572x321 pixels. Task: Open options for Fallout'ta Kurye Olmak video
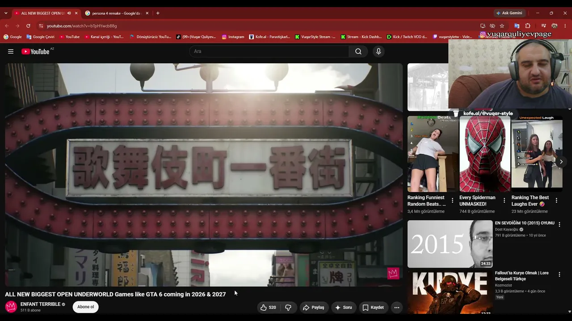pos(559,275)
